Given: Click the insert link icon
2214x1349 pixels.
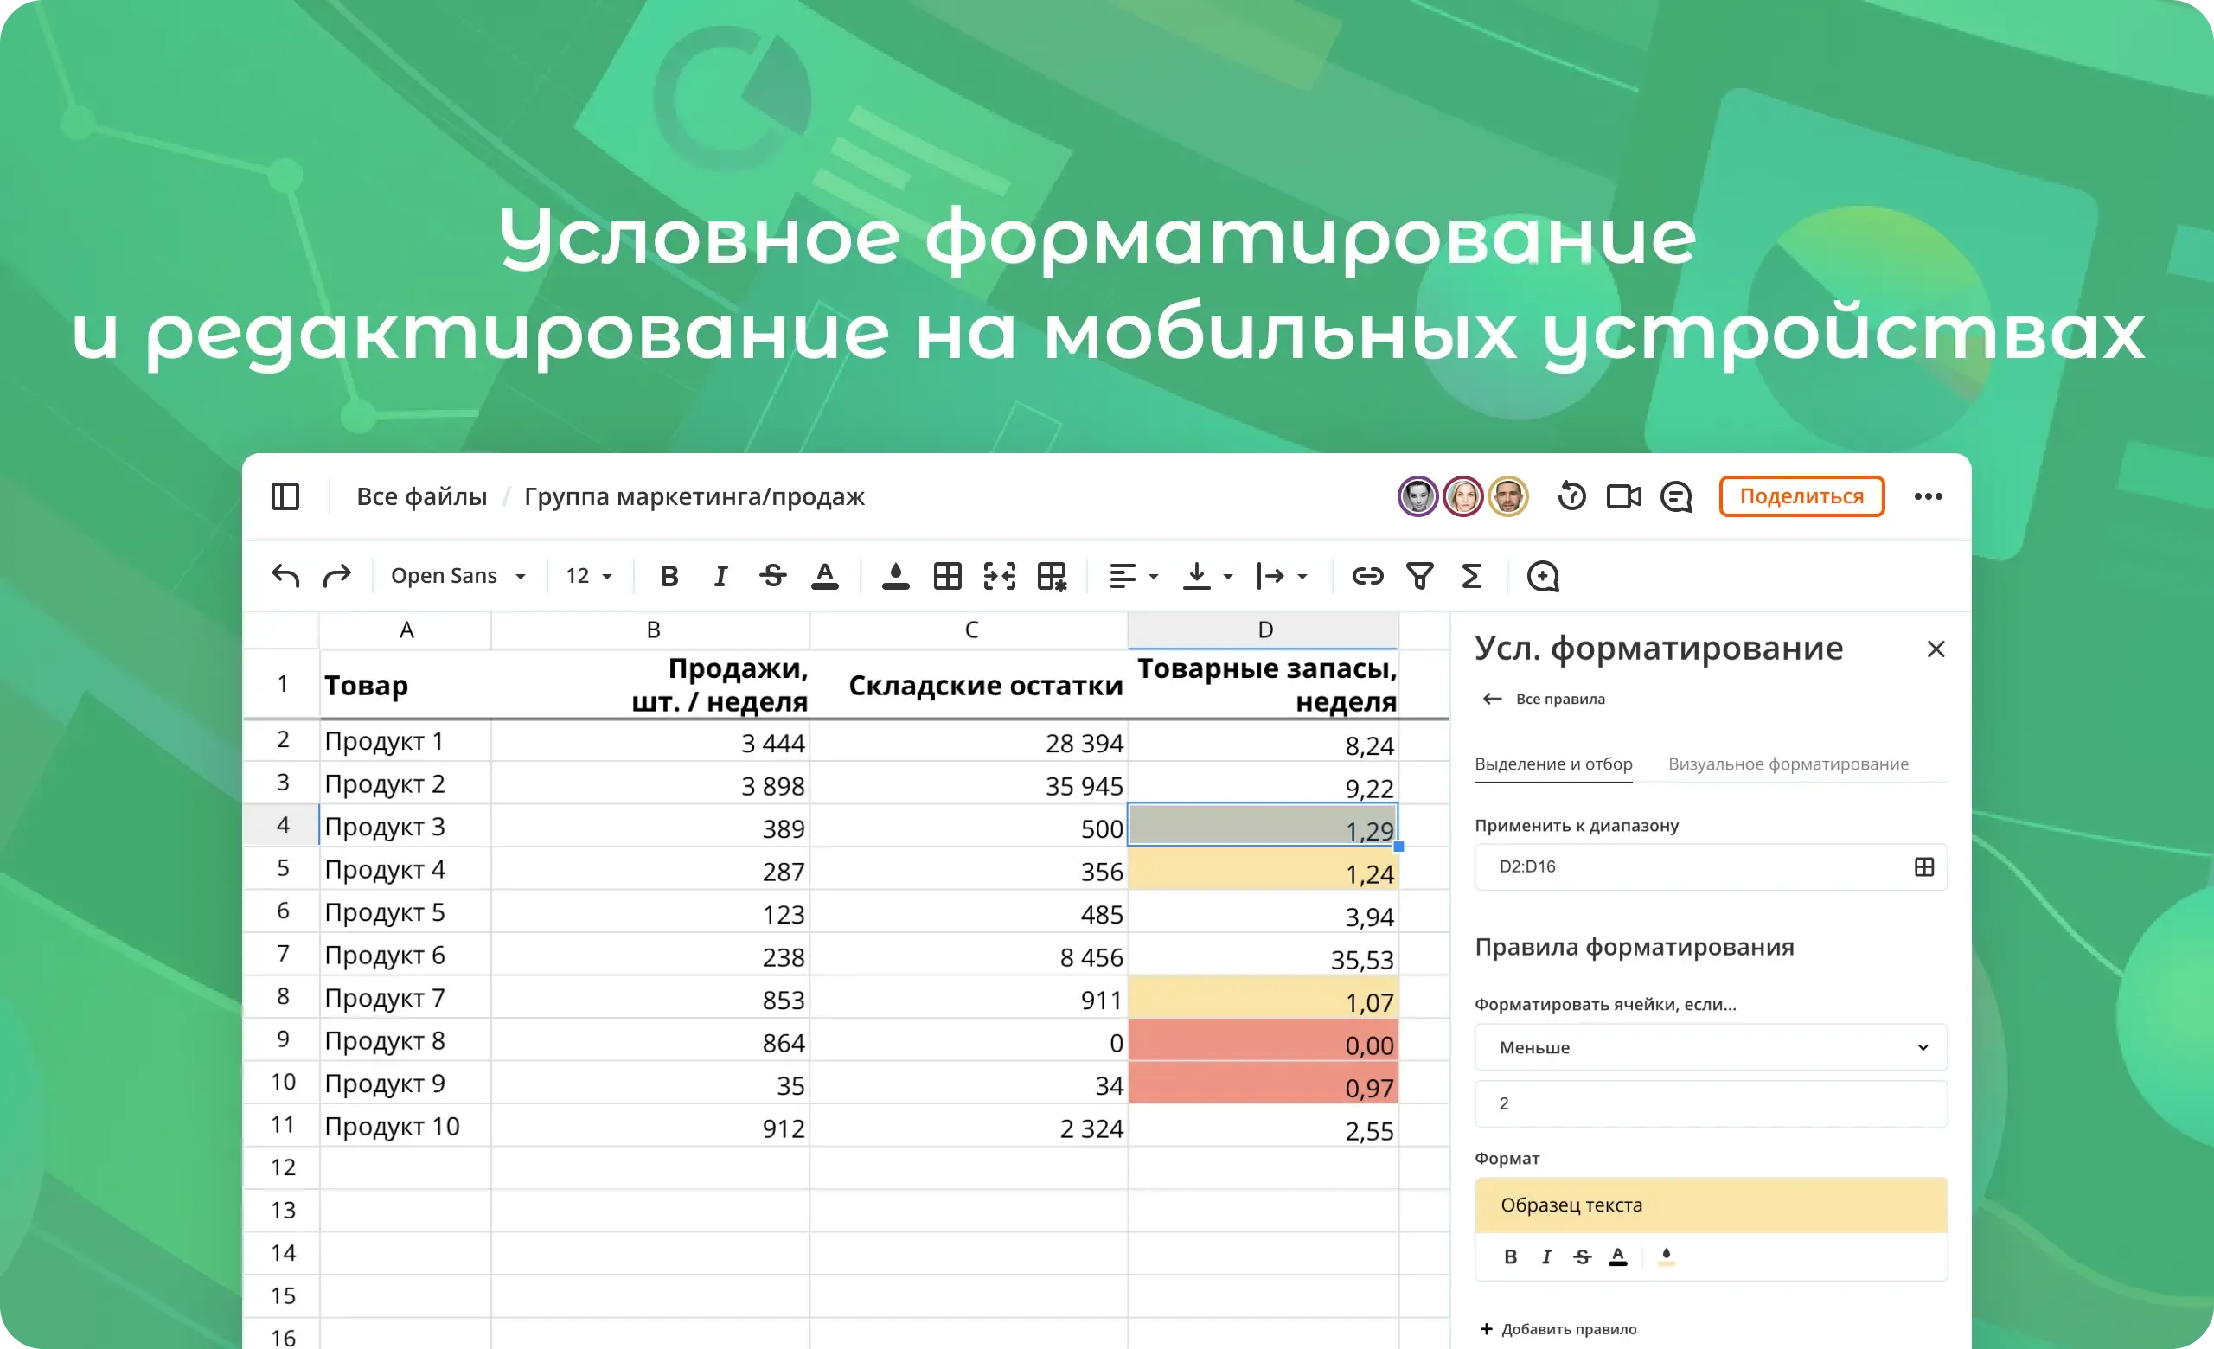Looking at the screenshot, I should coord(1366,576).
